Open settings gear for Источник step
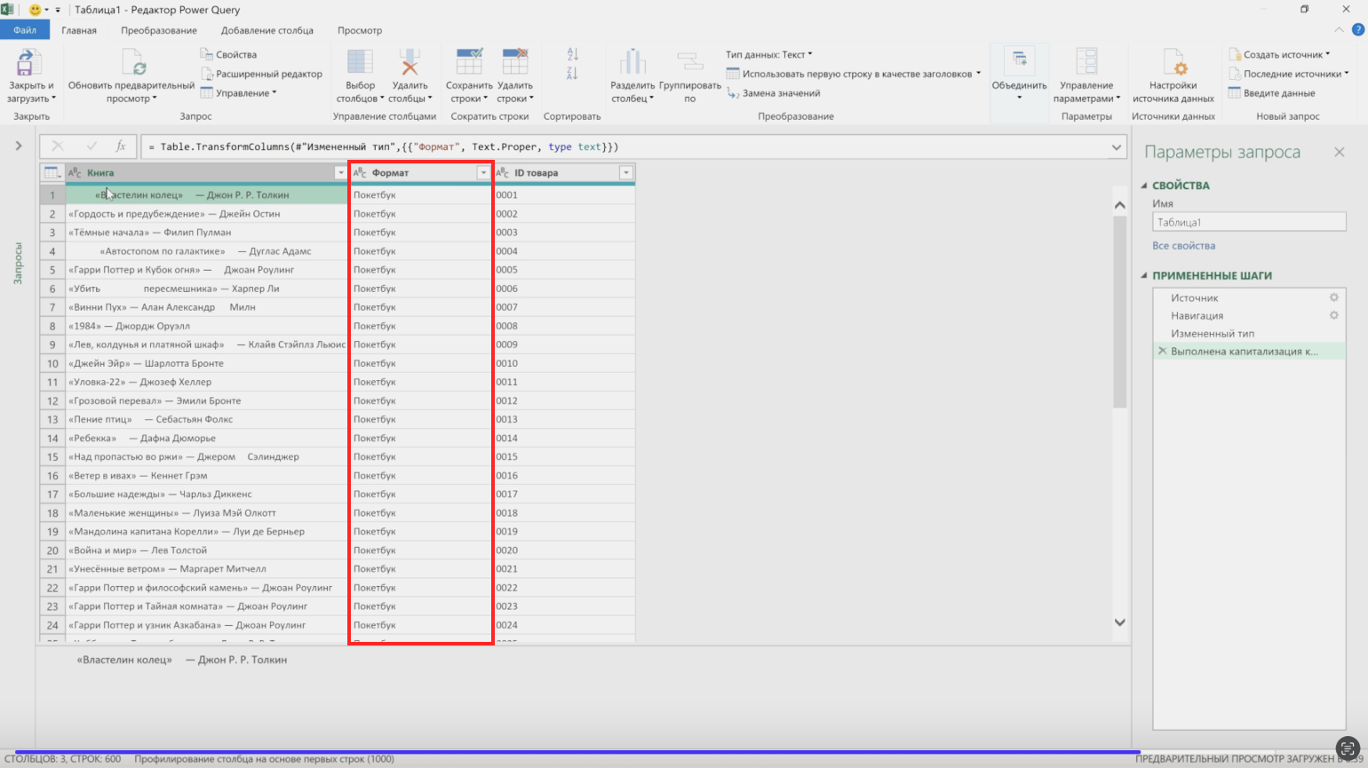 (1333, 298)
